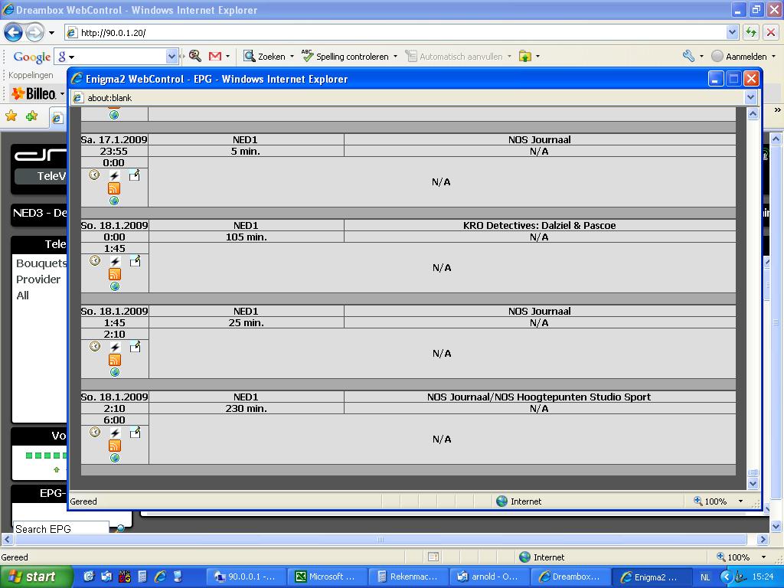Image resolution: width=784 pixels, height=588 pixels.
Task: Click KRO Detectives: Dalziel & Pascoe title
Action: pyautogui.click(x=540, y=226)
